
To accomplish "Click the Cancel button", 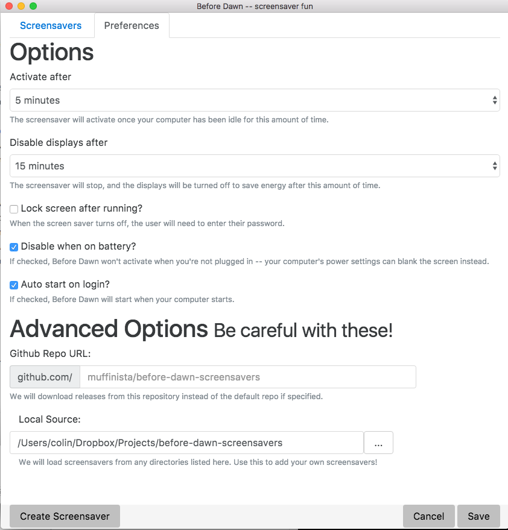I will pyautogui.click(x=428, y=516).
